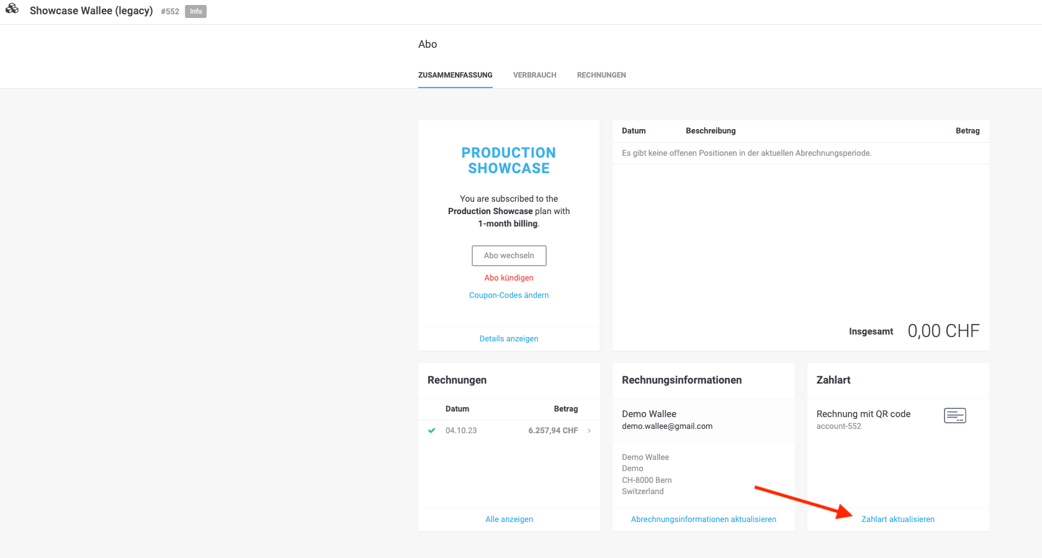Image resolution: width=1042 pixels, height=558 pixels.
Task: Click the Info badge next to #552
Action: coord(195,11)
